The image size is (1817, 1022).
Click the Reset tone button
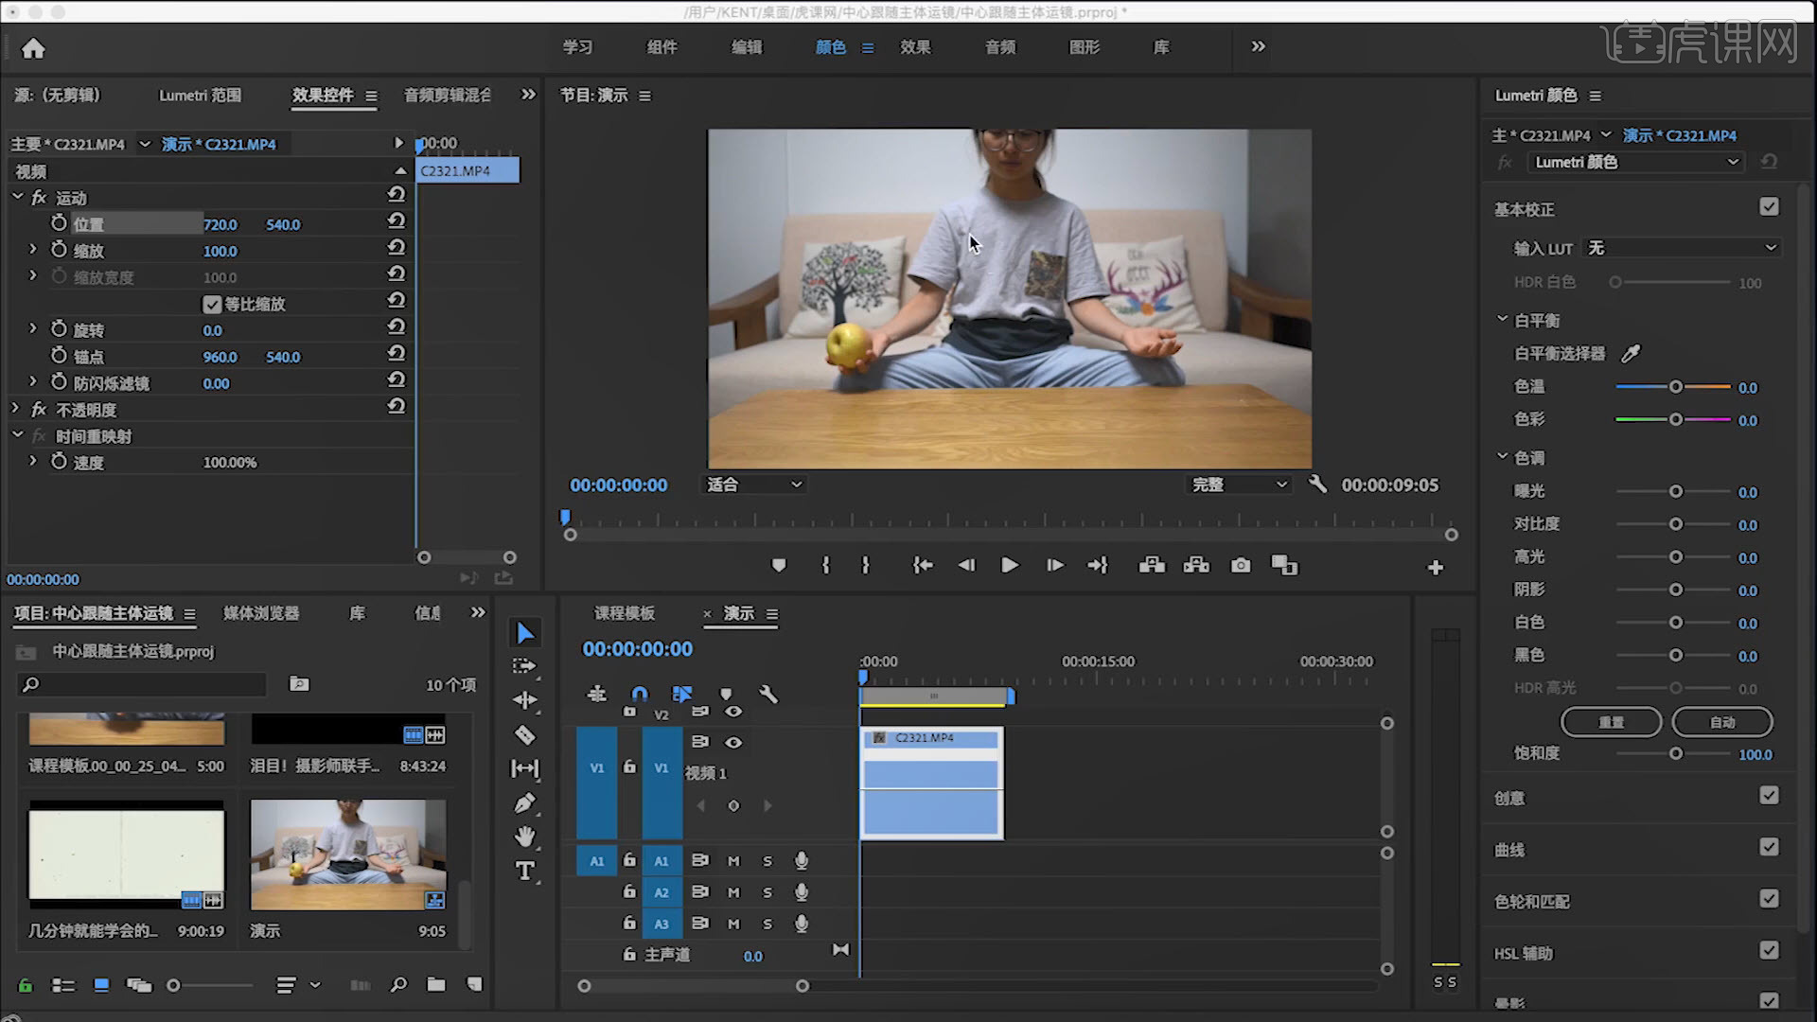coord(1611,722)
